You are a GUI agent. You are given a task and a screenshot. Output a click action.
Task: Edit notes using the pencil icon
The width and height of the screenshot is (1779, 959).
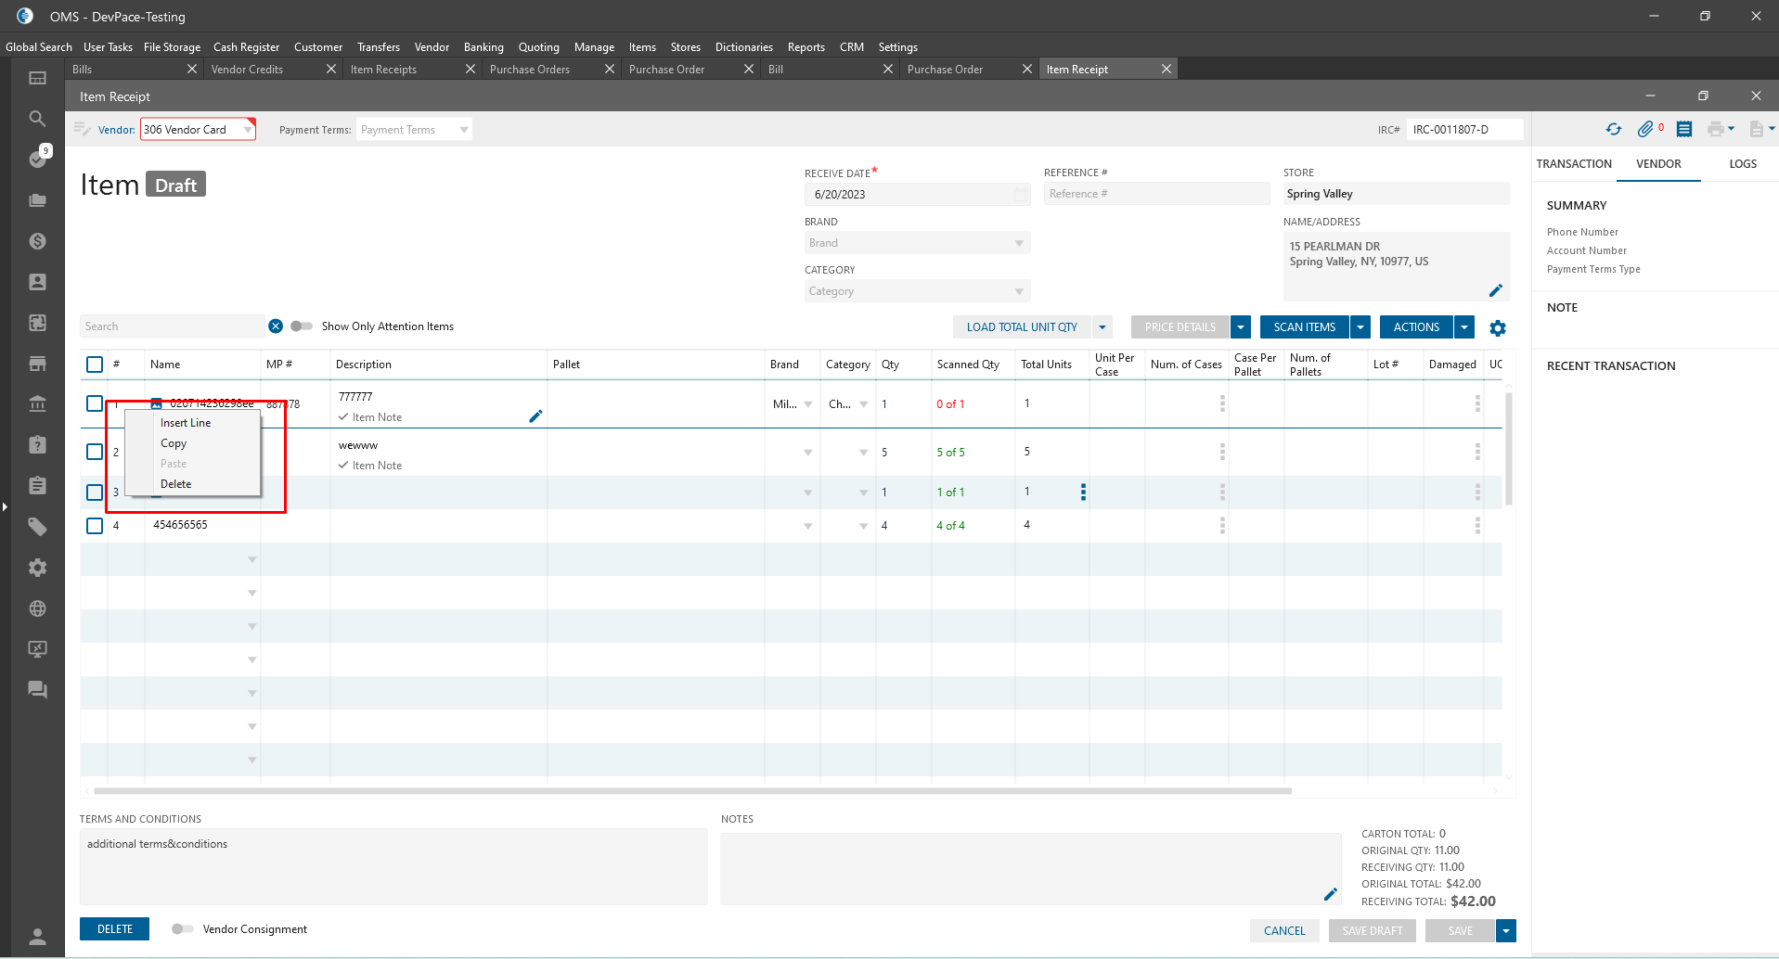coord(1330,894)
